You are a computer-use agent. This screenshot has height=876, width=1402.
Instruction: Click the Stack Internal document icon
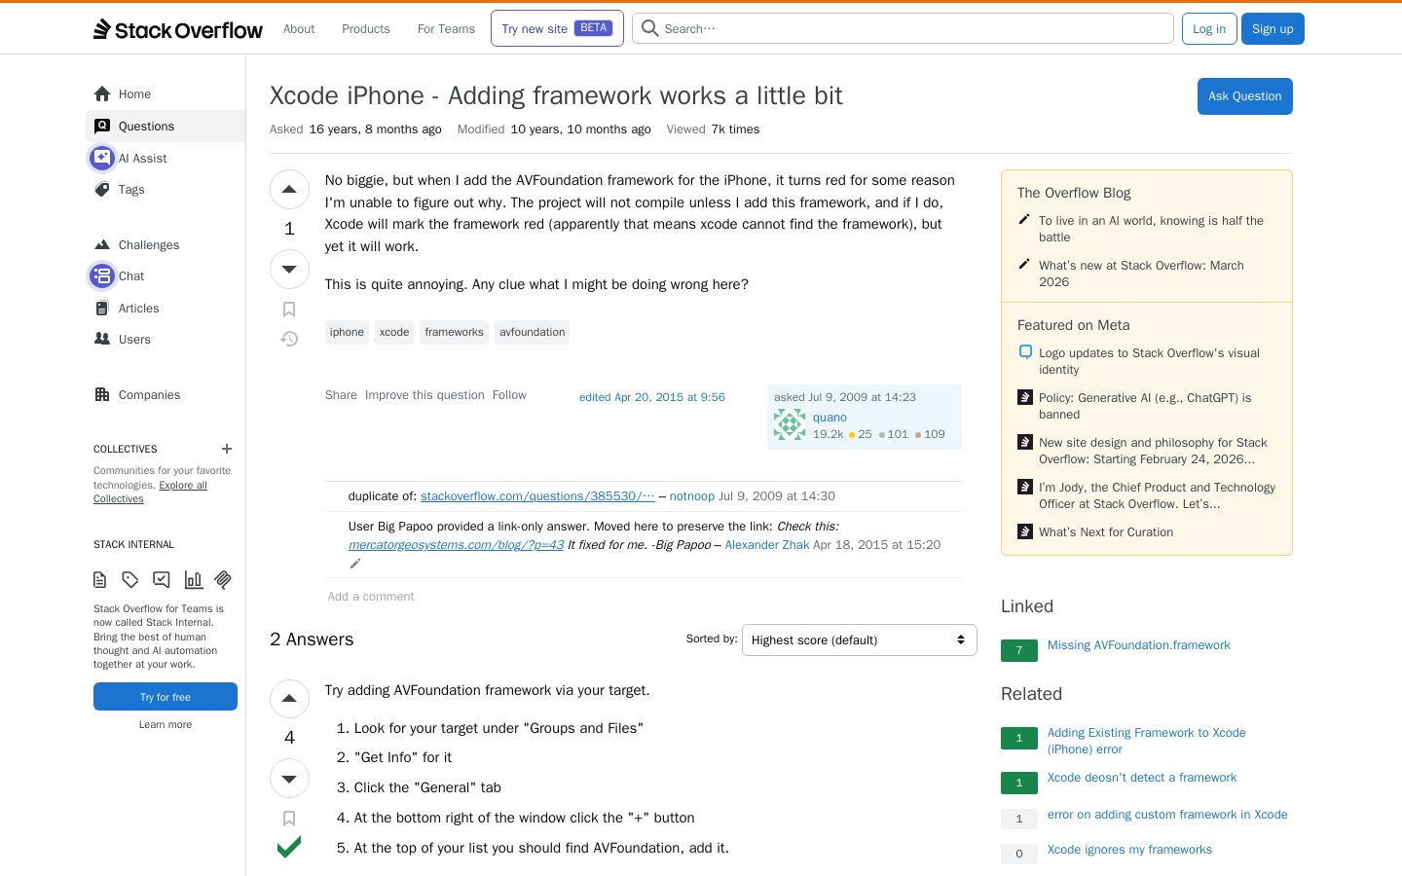tap(99, 580)
